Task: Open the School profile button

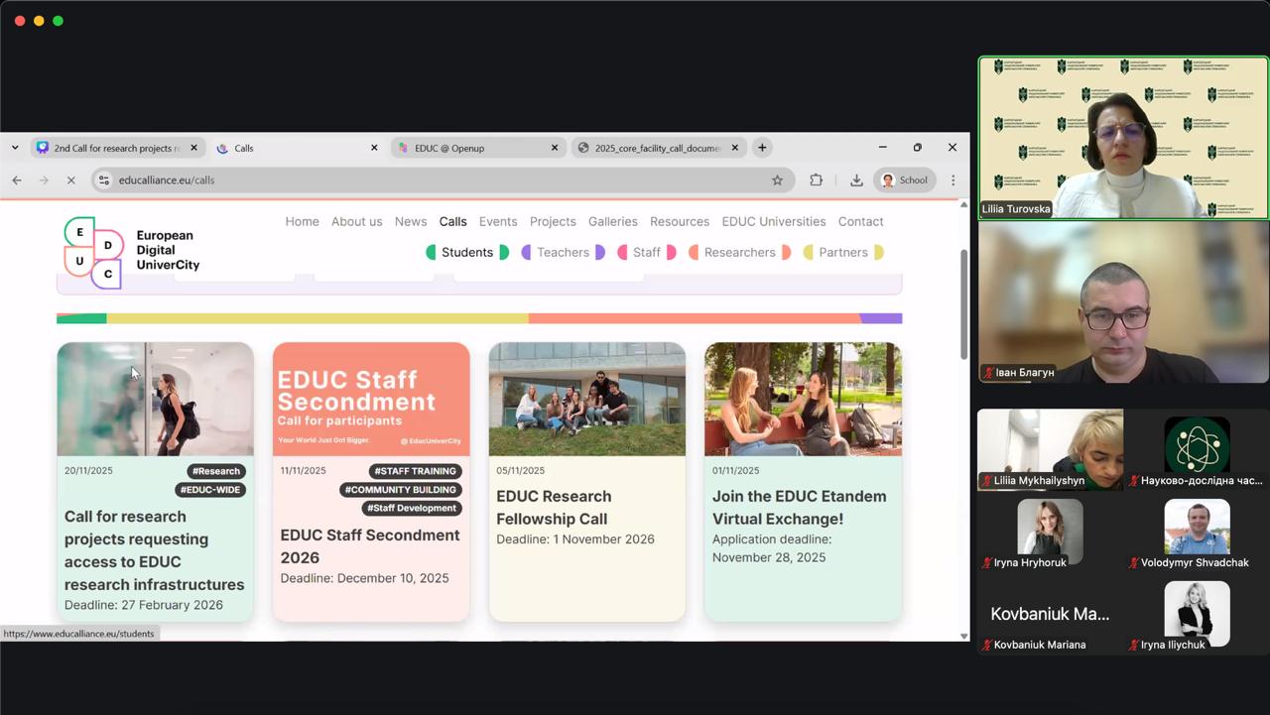Action: coord(903,179)
